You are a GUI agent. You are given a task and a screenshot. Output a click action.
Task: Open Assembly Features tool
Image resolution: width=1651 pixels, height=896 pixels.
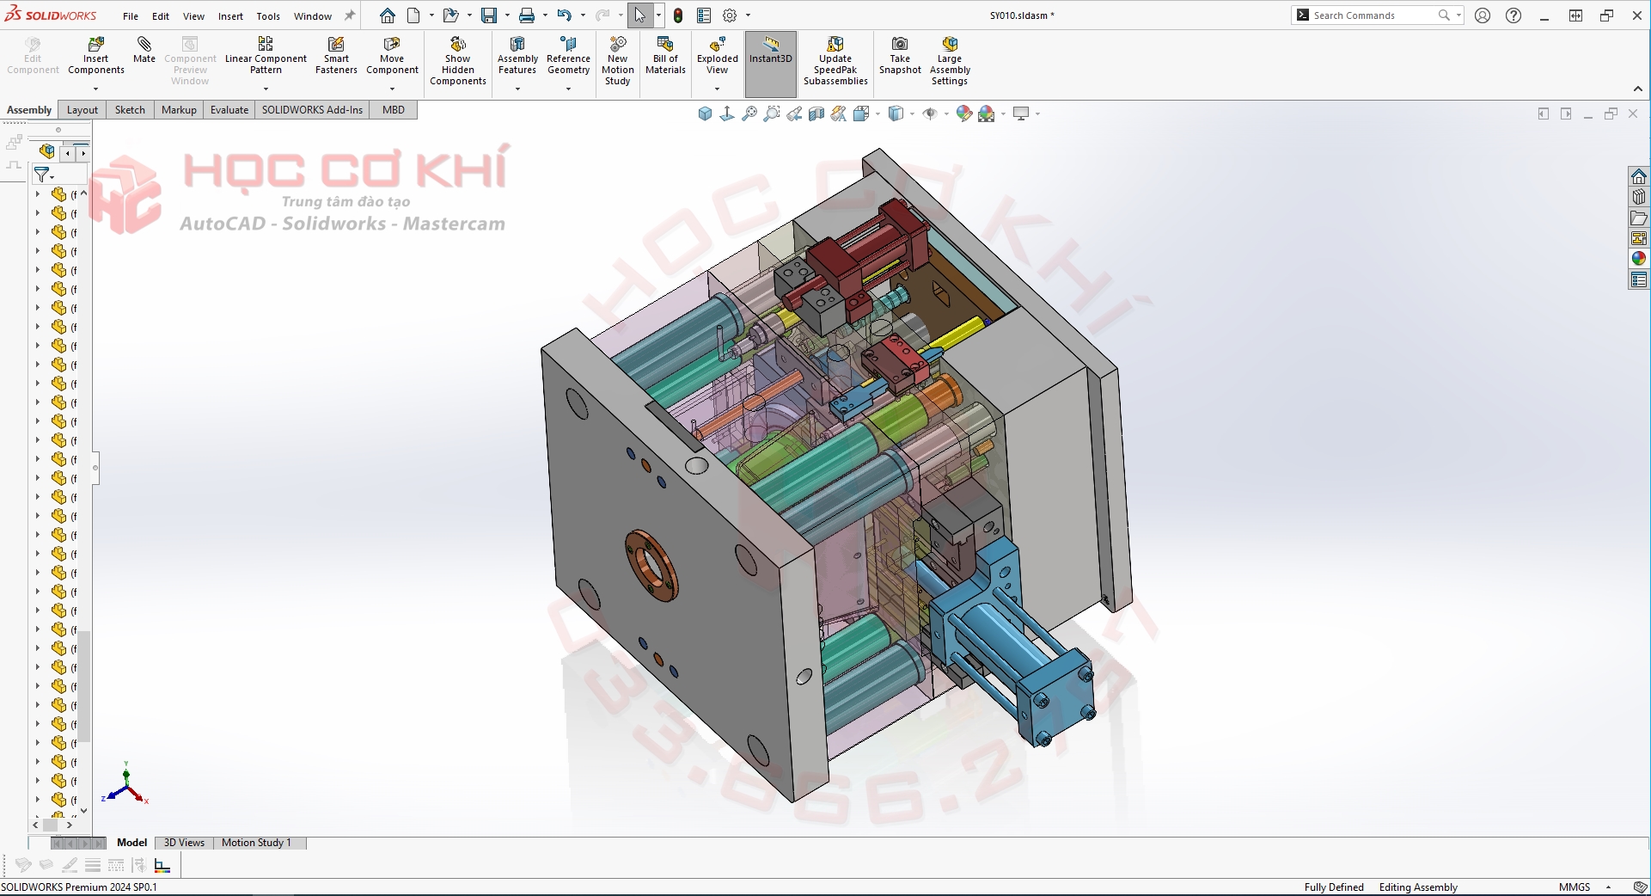(x=517, y=56)
